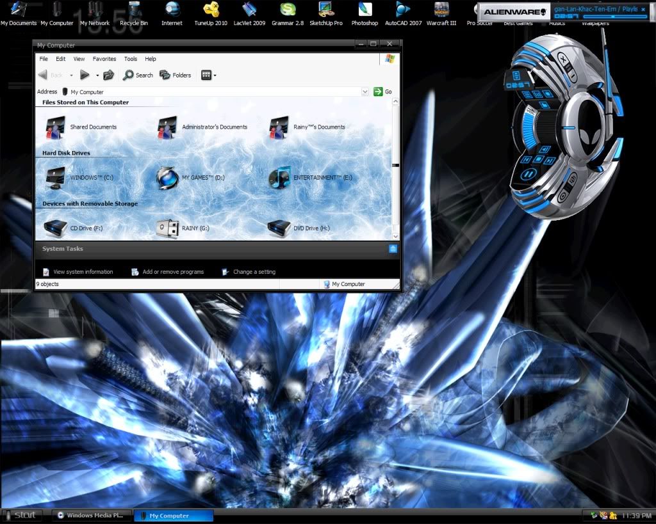Launch the LacViet 2009 shortcut
This screenshot has height=524, width=656.
pyautogui.click(x=249, y=13)
